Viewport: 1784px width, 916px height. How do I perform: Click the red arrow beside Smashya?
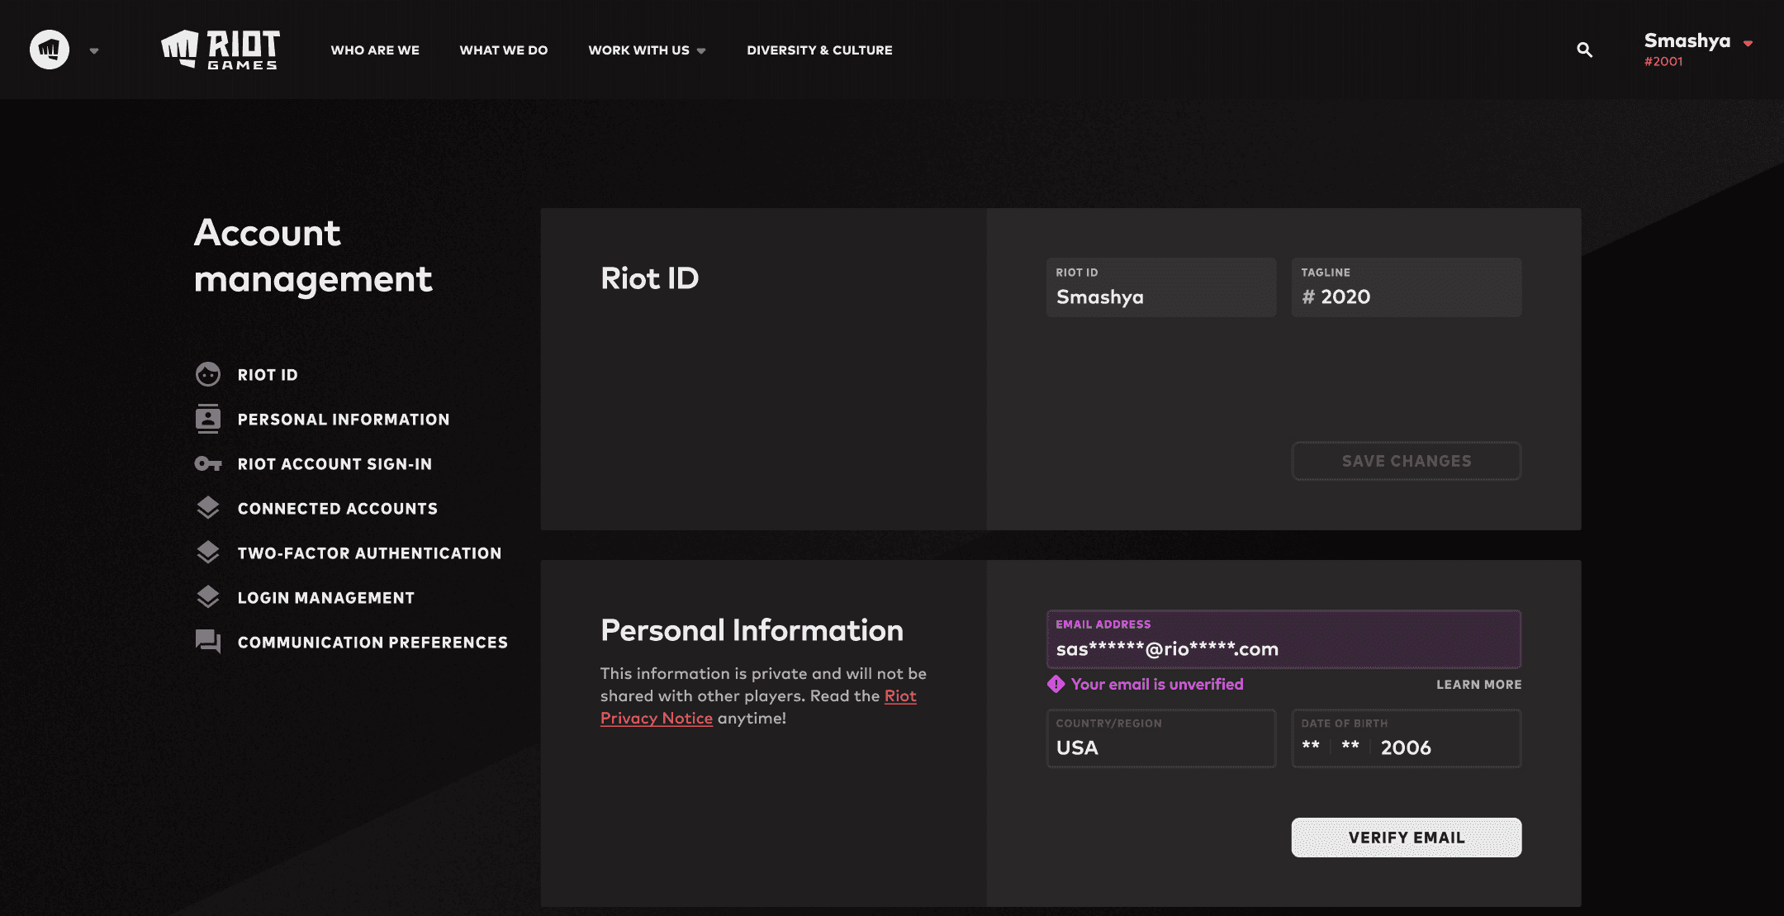pyautogui.click(x=1748, y=44)
